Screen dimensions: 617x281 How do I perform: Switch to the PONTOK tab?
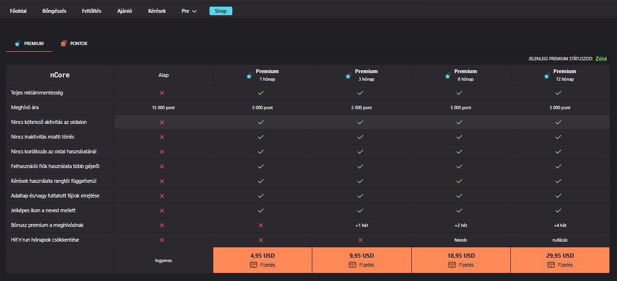click(x=74, y=44)
